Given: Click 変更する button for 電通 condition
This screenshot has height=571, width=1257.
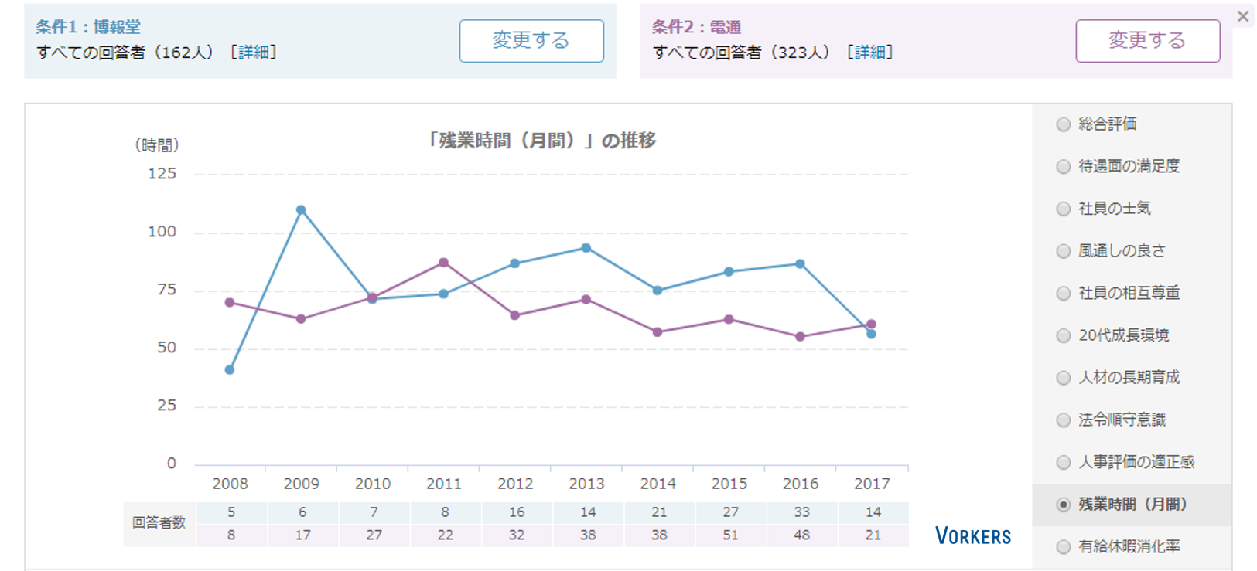Looking at the screenshot, I should click(x=1147, y=41).
